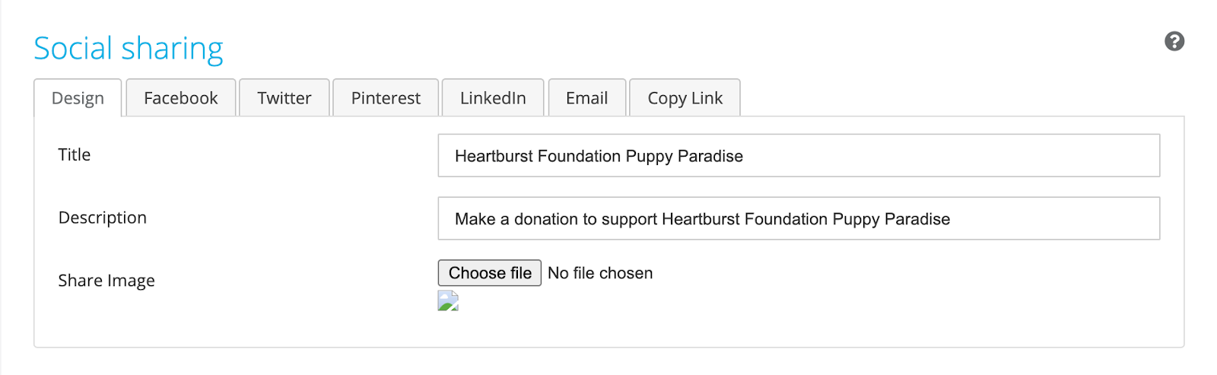This screenshot has height=375, width=1217.
Task: Focus the Title input field
Action: 799,156
